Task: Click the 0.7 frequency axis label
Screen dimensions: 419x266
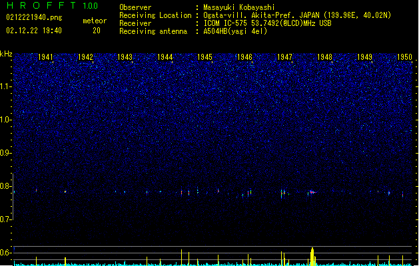Action: click(5, 219)
